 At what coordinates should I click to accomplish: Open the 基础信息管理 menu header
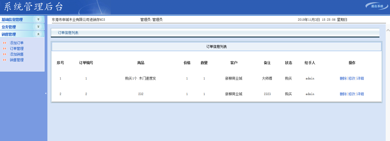coord(22,20)
